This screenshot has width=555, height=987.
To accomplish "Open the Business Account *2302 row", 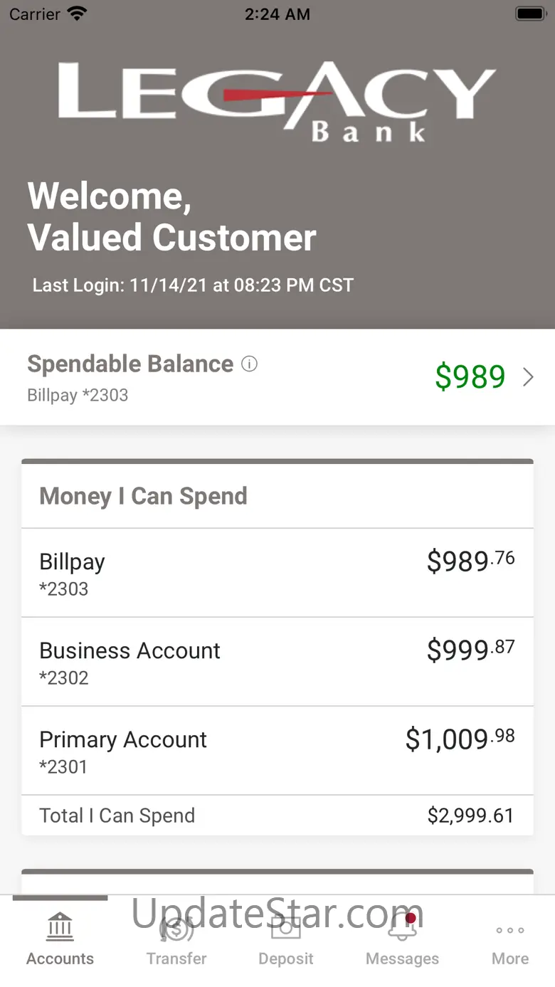I will (x=277, y=662).
